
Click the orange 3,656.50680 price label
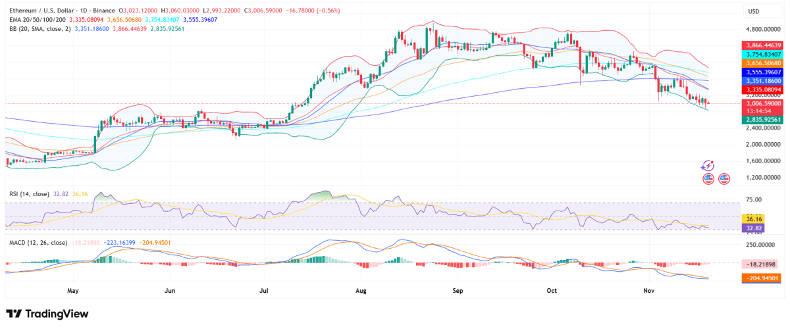pos(763,63)
